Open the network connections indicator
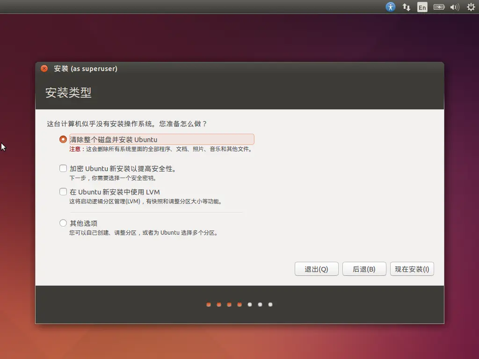The height and width of the screenshot is (359, 479). 406,7
